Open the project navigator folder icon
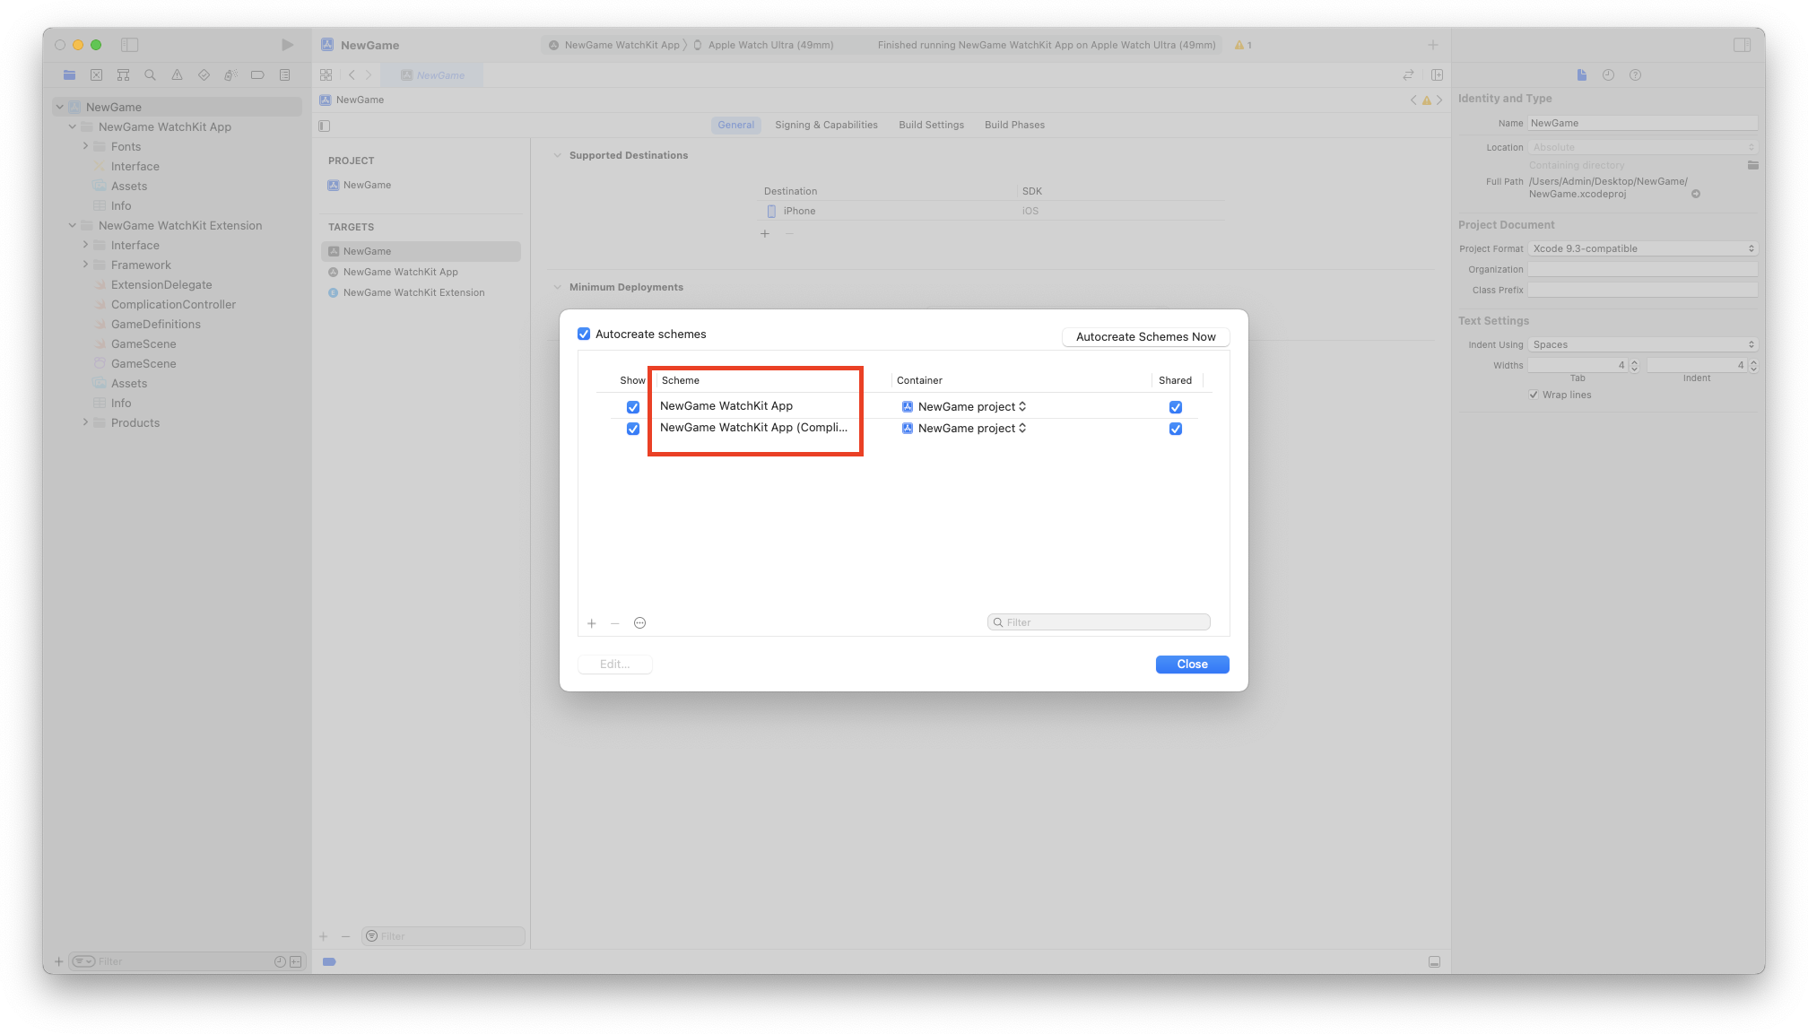 [x=69, y=75]
